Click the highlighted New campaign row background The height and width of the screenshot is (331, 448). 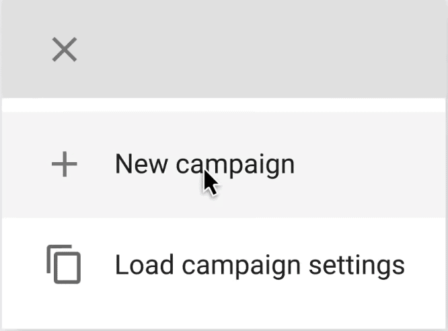coord(224,165)
